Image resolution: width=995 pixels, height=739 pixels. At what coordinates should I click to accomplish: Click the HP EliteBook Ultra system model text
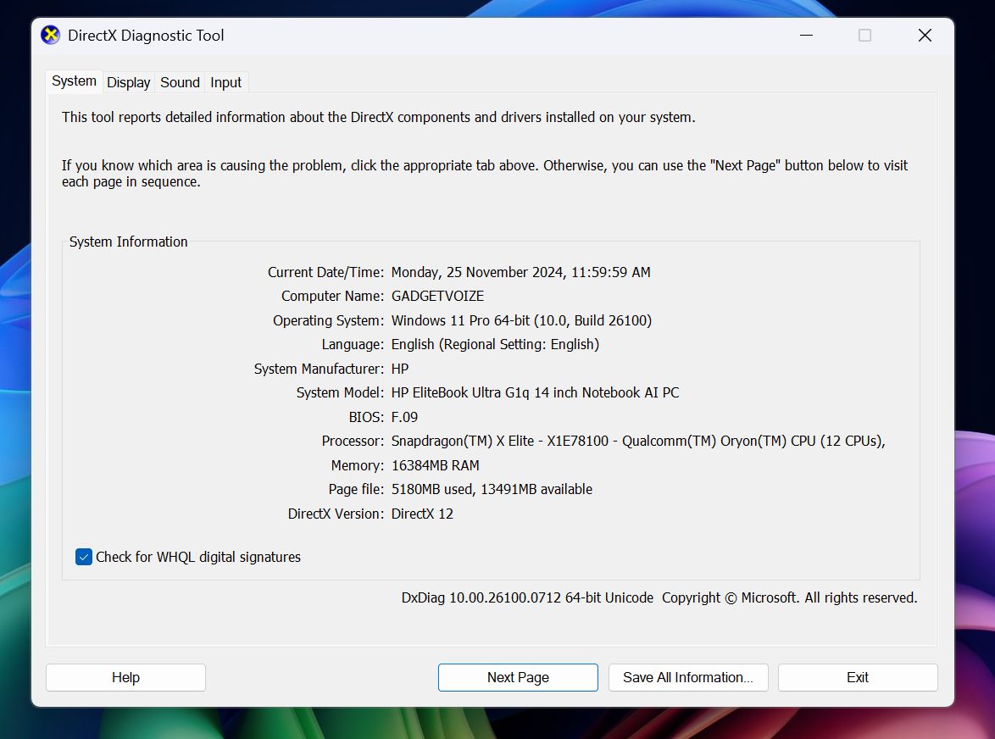click(535, 392)
